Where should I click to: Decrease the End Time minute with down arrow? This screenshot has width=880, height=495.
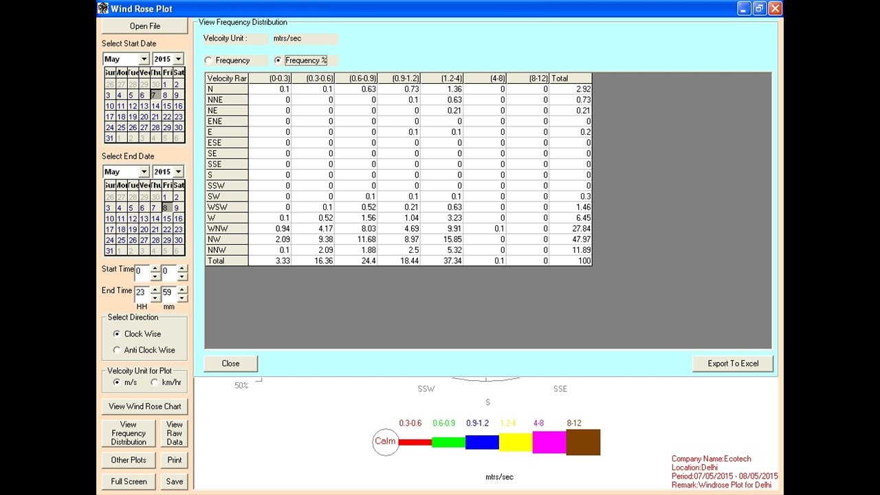(182, 298)
